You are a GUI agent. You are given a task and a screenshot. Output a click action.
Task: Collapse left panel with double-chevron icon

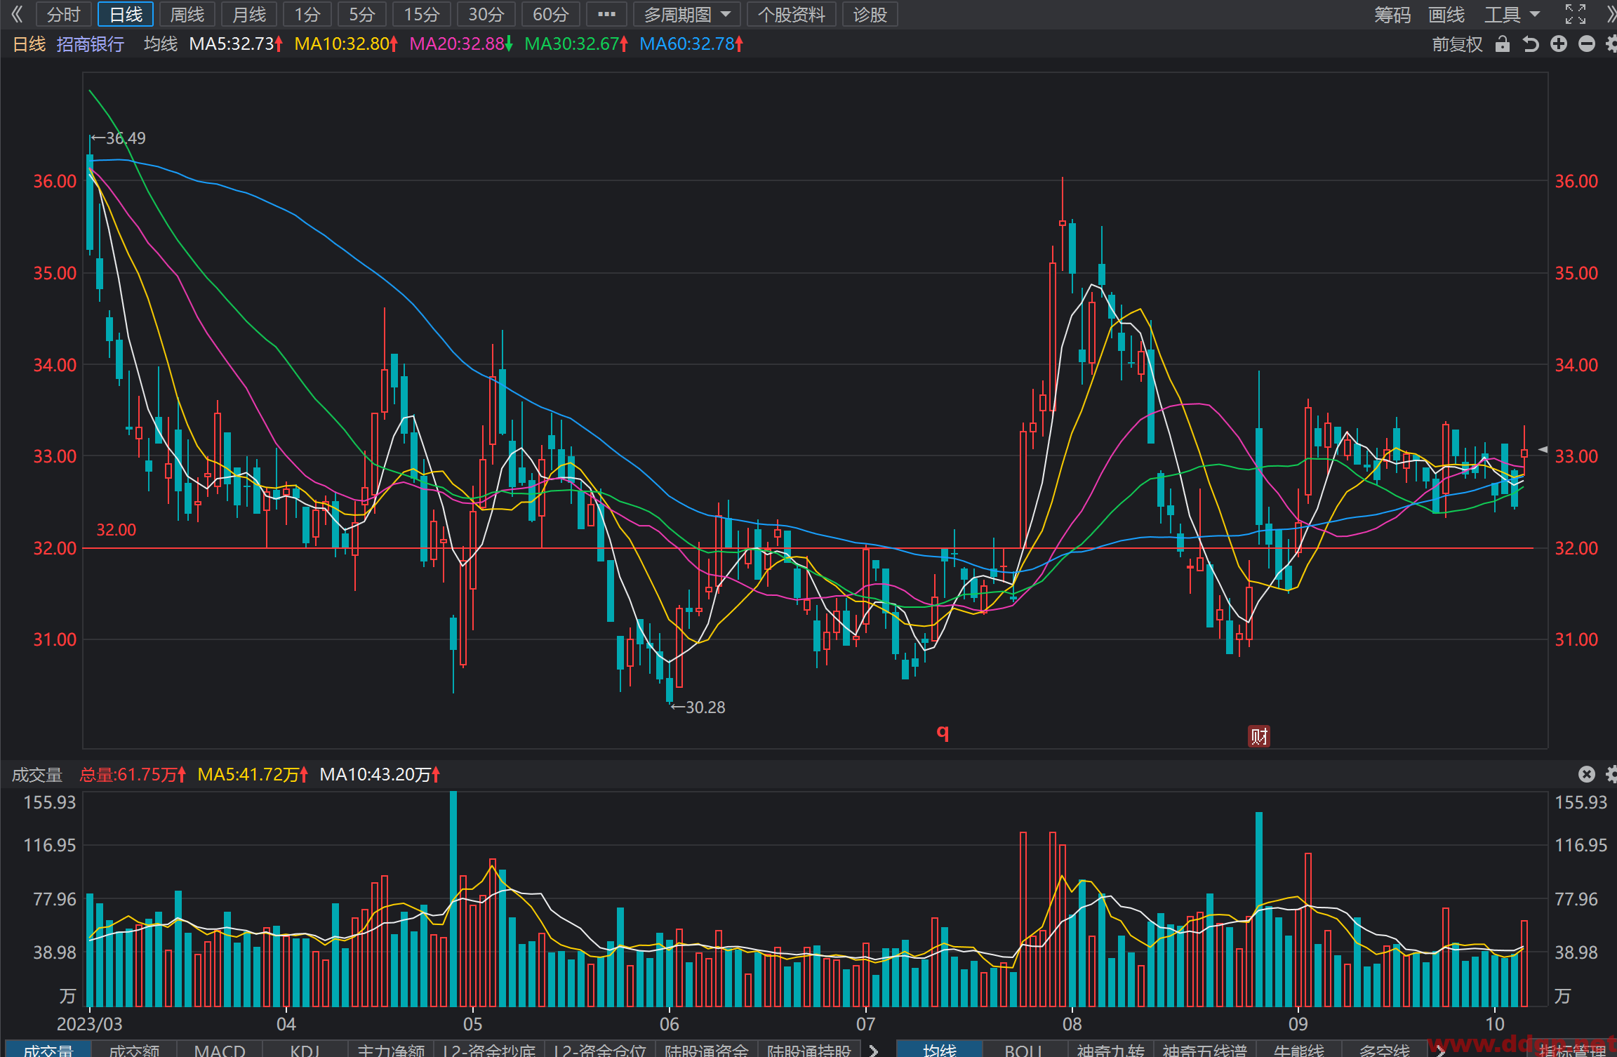click(x=17, y=14)
